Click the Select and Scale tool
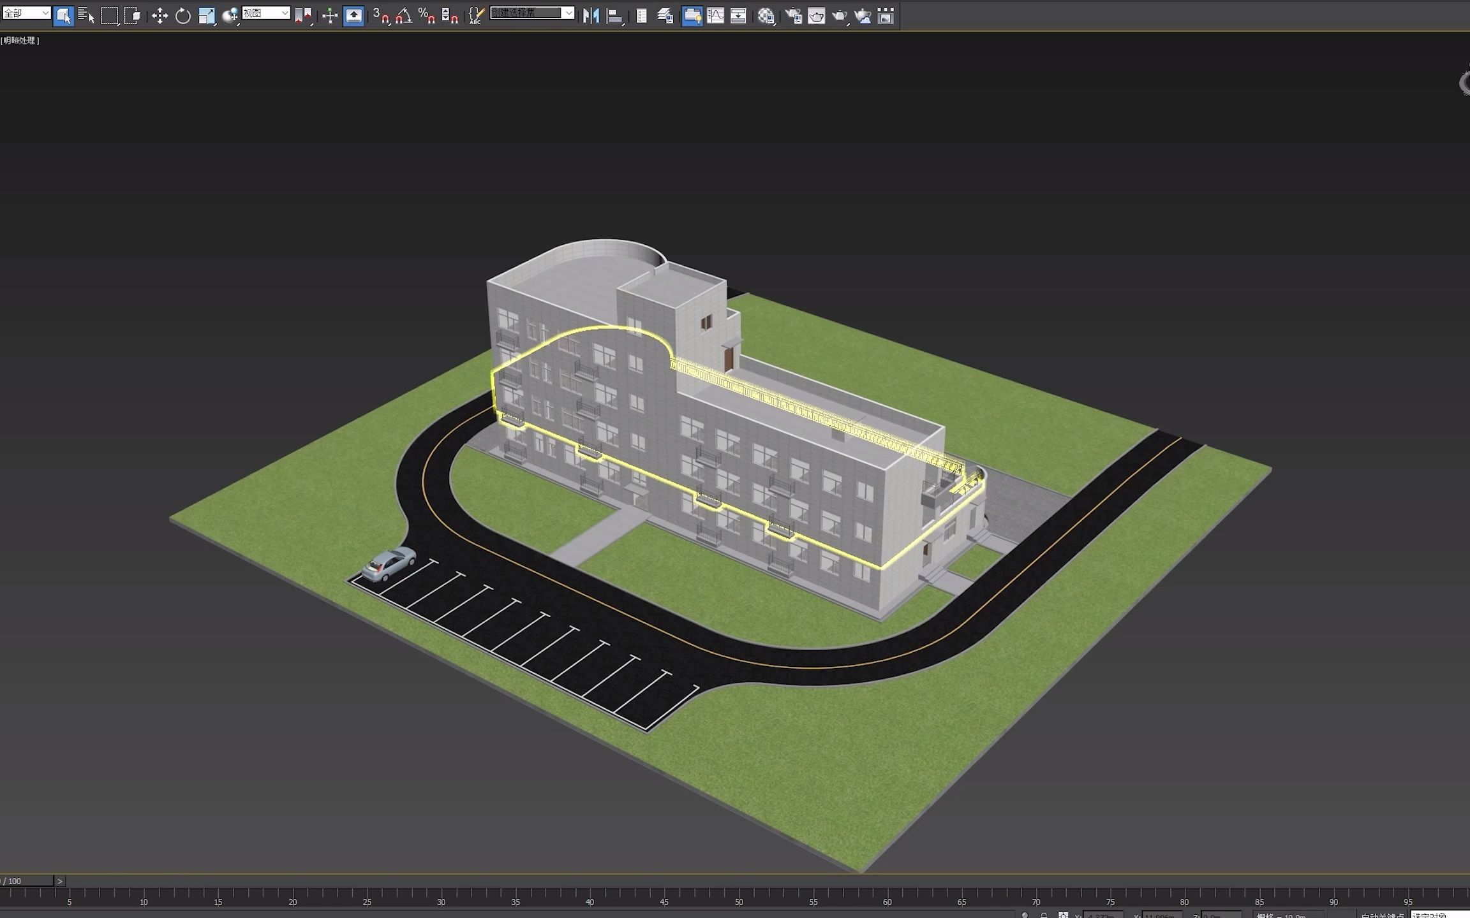The image size is (1470, 918). (x=206, y=16)
